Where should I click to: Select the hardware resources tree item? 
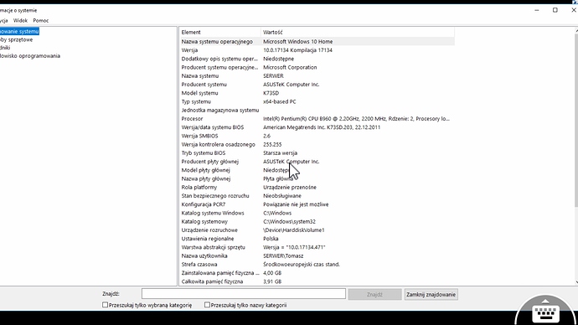click(16, 40)
